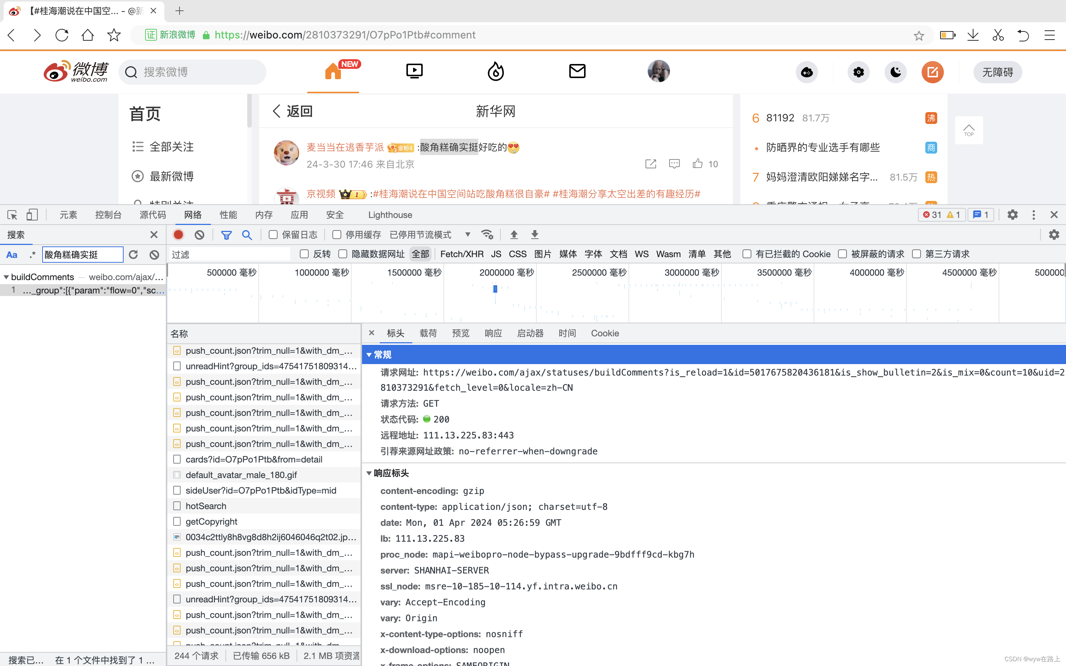Collapse buildComments search result tree
Viewport: 1066px width, 666px height.
coord(6,277)
